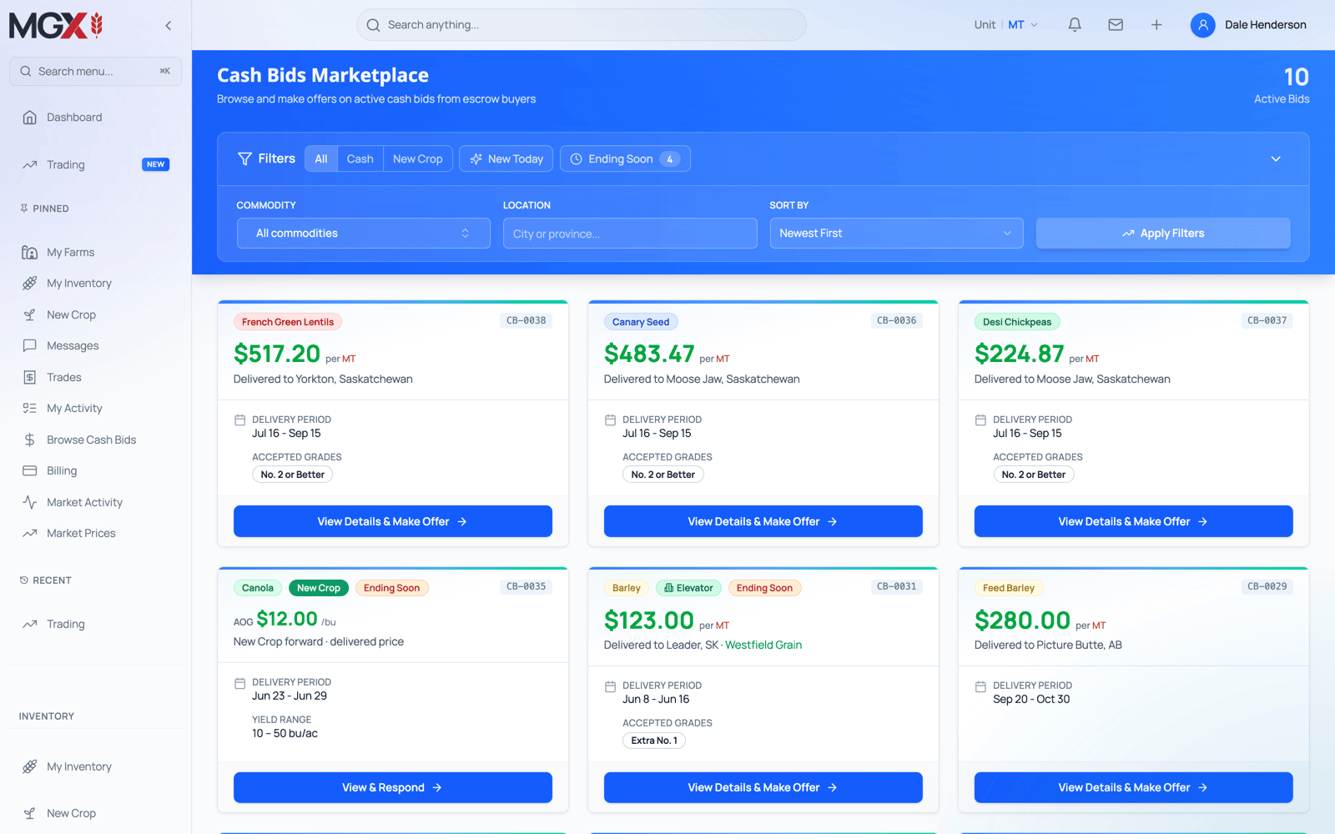The height and width of the screenshot is (834, 1335).
Task: Click the Feed Barley tag
Action: point(1009,588)
